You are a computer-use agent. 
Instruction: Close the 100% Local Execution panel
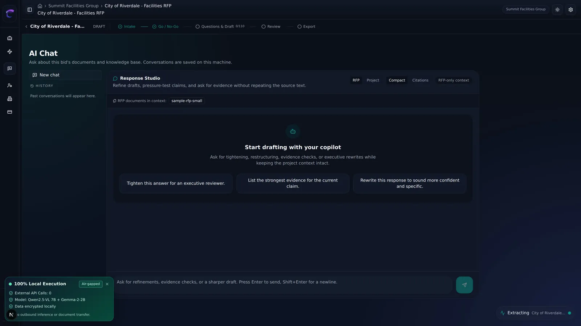[107, 284]
